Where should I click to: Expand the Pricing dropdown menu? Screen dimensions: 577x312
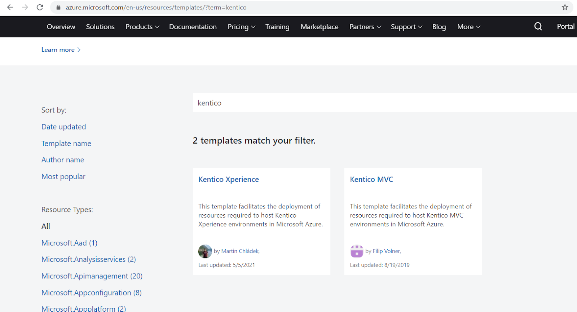[242, 27]
